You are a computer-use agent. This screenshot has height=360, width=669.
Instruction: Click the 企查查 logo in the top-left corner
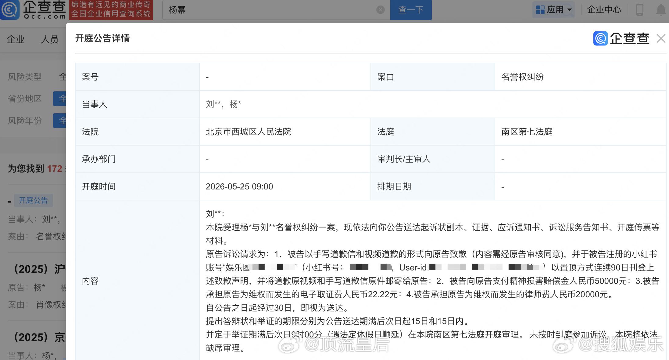[34, 10]
